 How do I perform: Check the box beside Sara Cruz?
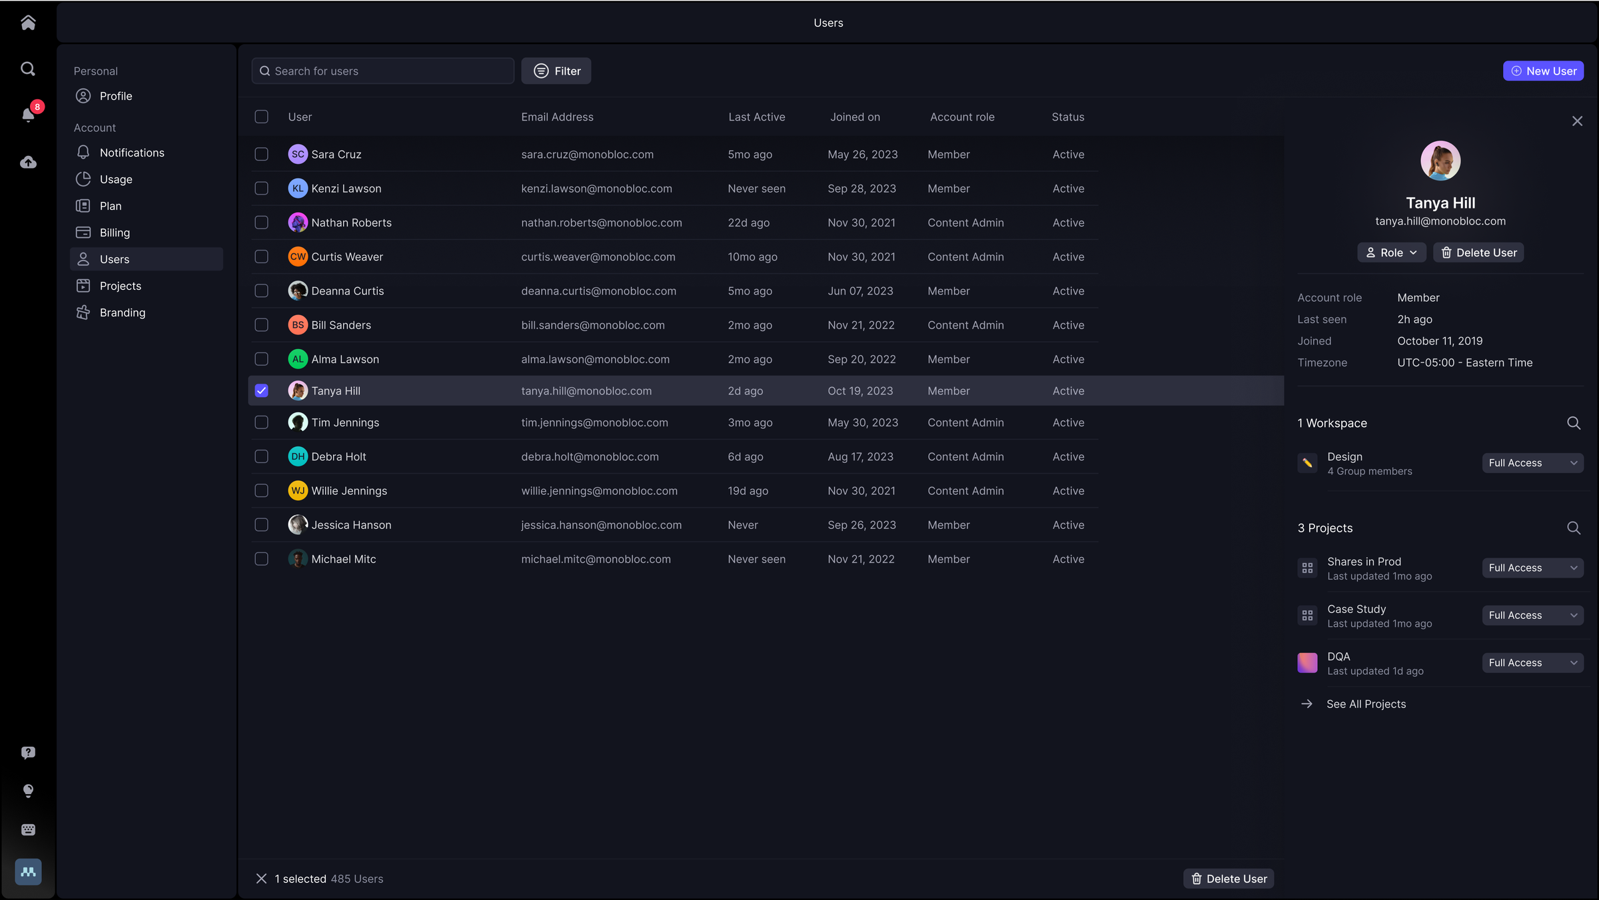[x=261, y=154]
